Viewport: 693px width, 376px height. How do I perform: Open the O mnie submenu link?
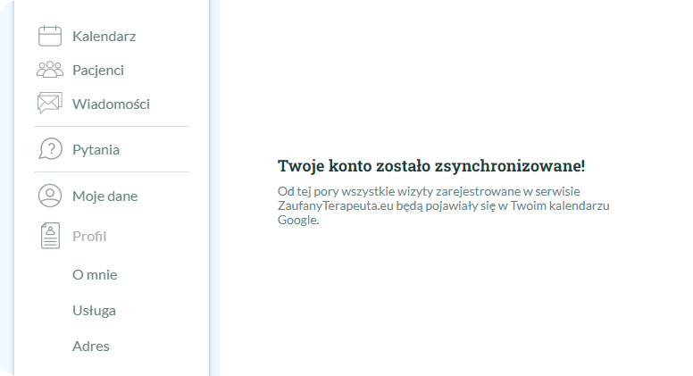click(95, 275)
